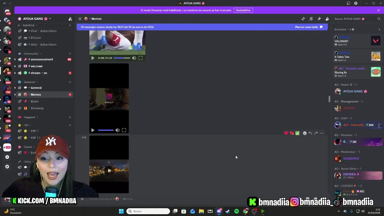Reply to message with the reply arrow
This screenshot has width=384, height=216.
310,133
